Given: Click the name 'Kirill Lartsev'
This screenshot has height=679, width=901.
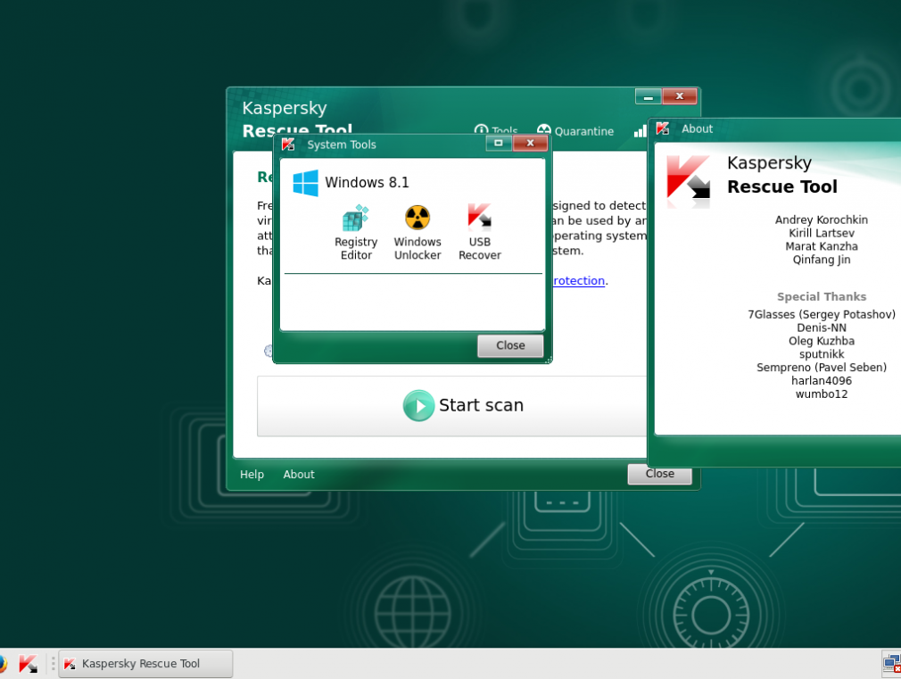Looking at the screenshot, I should 821,233.
